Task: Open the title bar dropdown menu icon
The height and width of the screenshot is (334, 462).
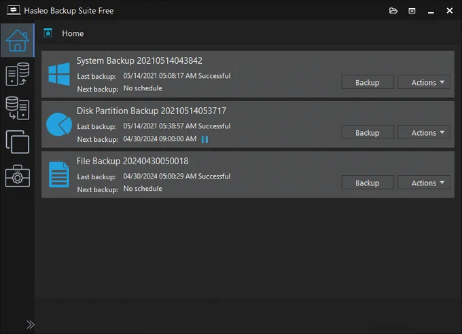Action: [x=412, y=11]
